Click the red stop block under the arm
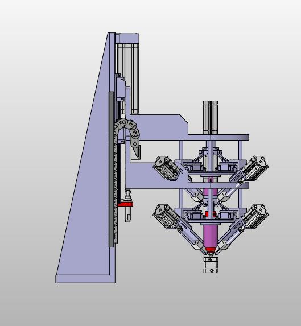Viewport: 301px width, 326px height. [x=126, y=204]
